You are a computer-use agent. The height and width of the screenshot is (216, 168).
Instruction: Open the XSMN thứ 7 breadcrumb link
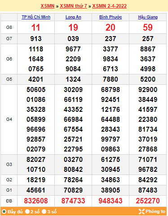coord(73,6)
